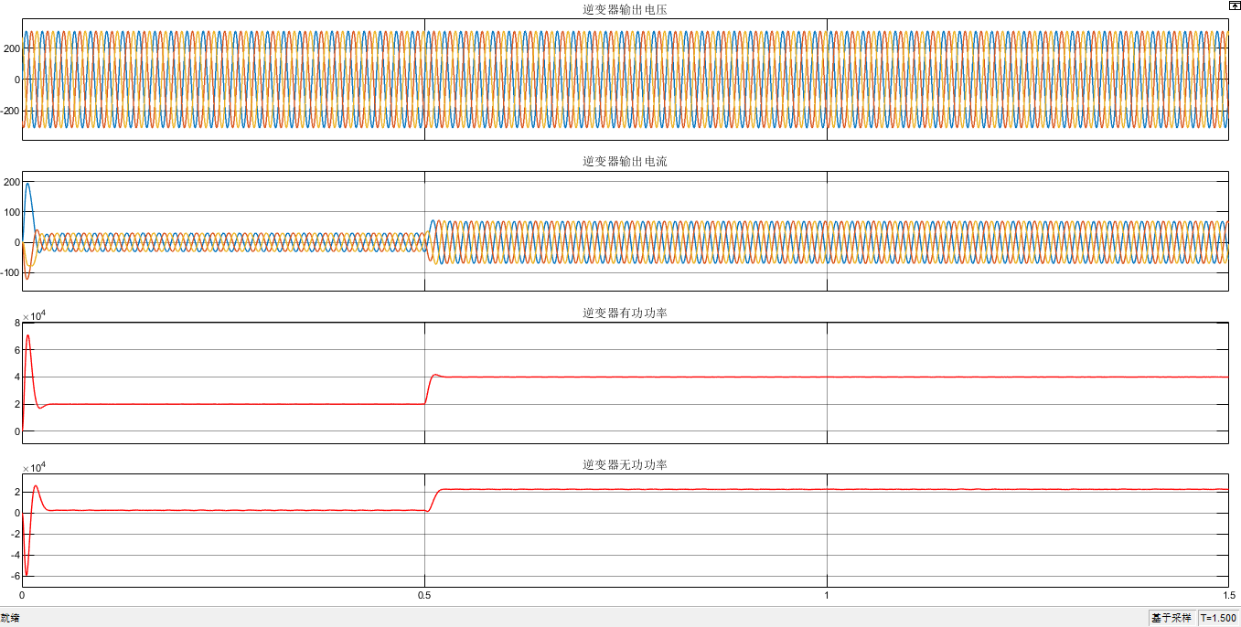Select the 逆变器输出电流 plot title
The width and height of the screenshot is (1241, 627).
click(x=625, y=161)
